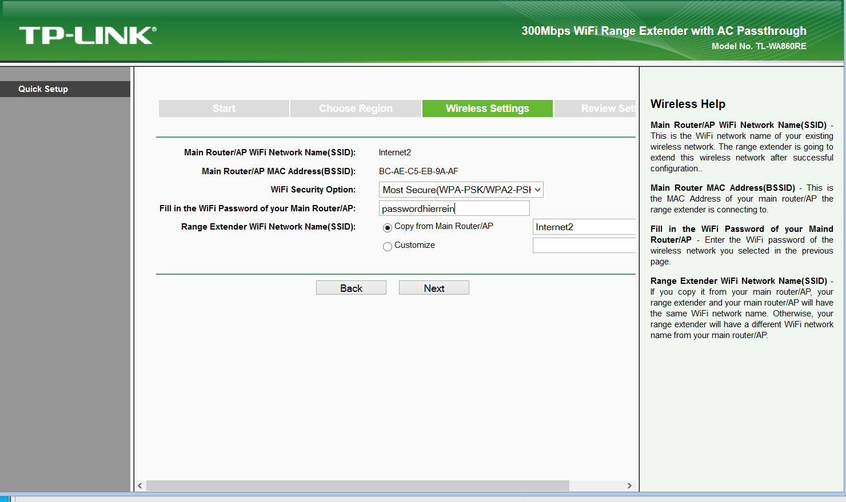Image resolution: width=846 pixels, height=502 pixels.
Task: Open the Review Settings step tab
Action: tap(595, 109)
